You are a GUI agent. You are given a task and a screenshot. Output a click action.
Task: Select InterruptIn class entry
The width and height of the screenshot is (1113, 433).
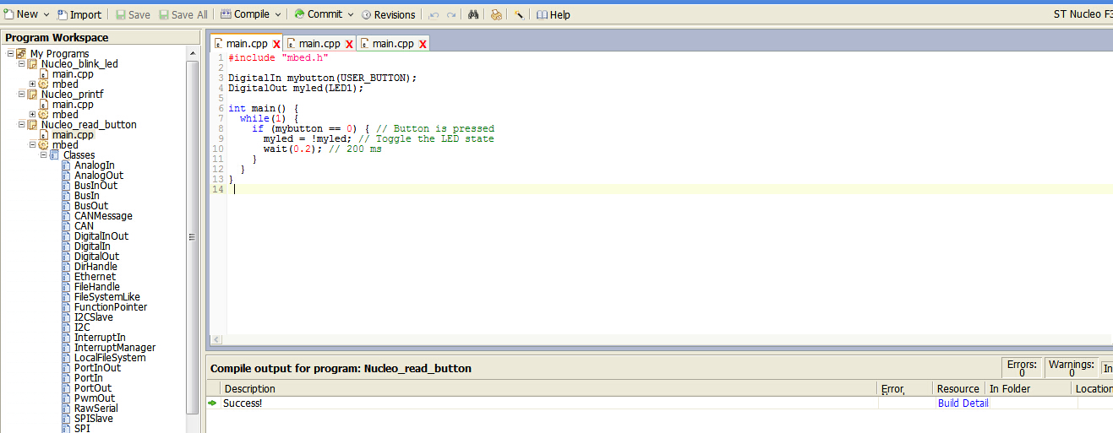click(x=100, y=338)
